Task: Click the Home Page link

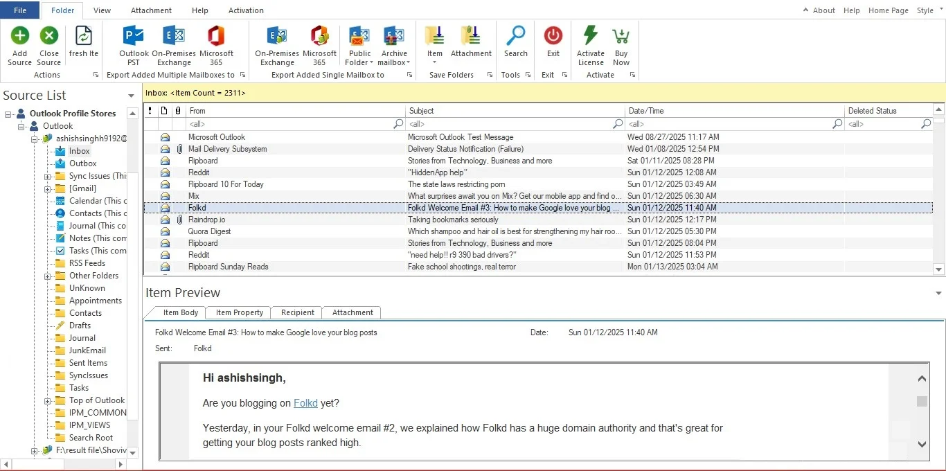Action: (888, 10)
